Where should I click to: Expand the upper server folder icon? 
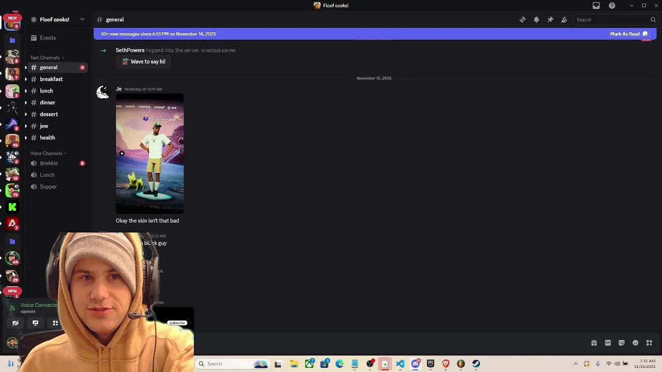click(12, 40)
